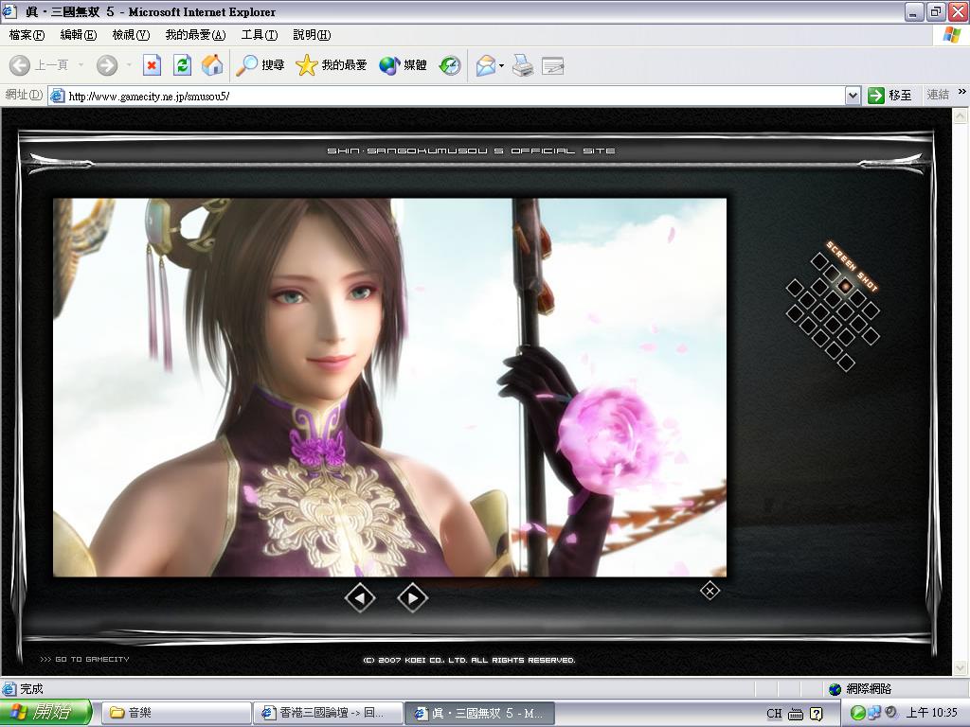Image resolution: width=970 pixels, height=727 pixels.
Task: Click the 移至 Go button
Action: 890,96
